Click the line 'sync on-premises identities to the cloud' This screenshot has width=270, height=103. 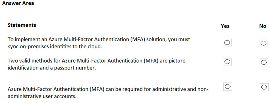(55, 47)
